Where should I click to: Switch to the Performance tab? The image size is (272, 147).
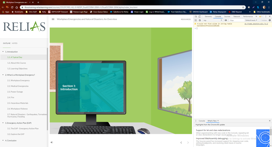[x=248, y=17]
